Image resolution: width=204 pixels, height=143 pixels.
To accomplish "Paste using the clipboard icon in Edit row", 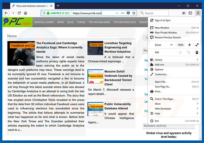I will click(197, 52).
